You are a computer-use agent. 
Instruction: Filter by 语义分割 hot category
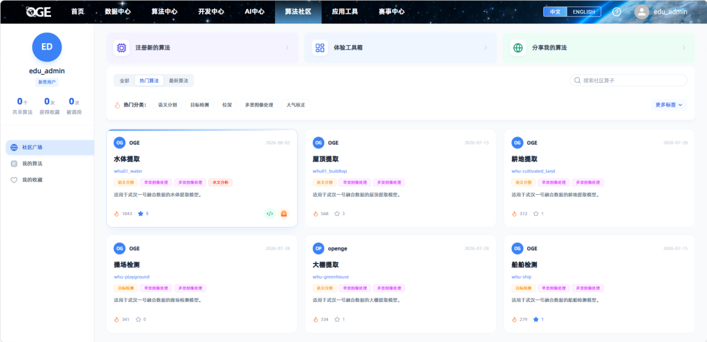(168, 105)
